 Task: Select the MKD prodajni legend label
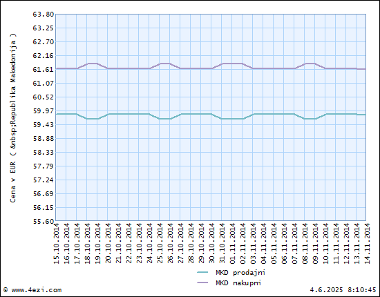240,273
